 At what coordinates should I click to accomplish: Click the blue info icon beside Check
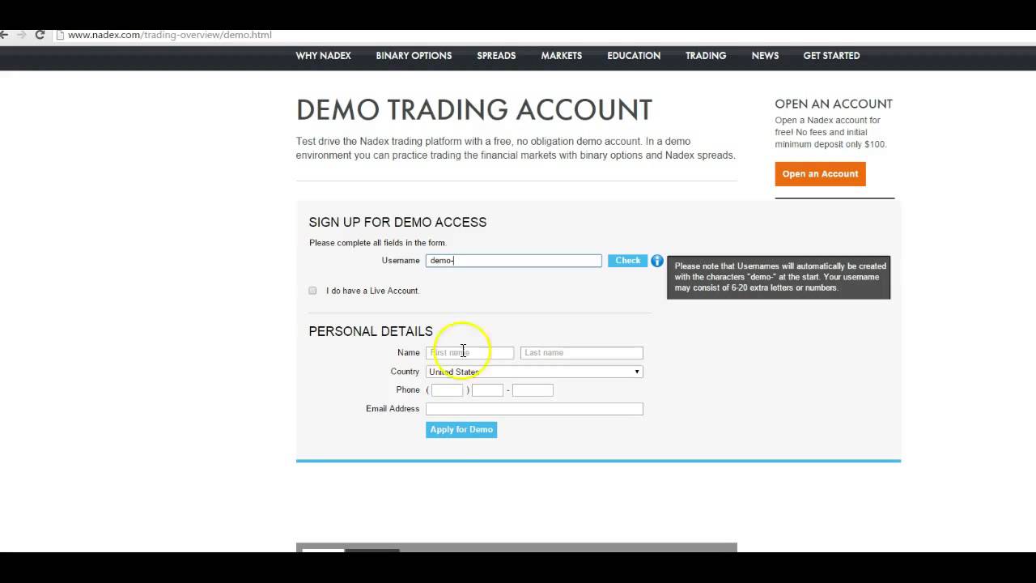[x=657, y=261]
